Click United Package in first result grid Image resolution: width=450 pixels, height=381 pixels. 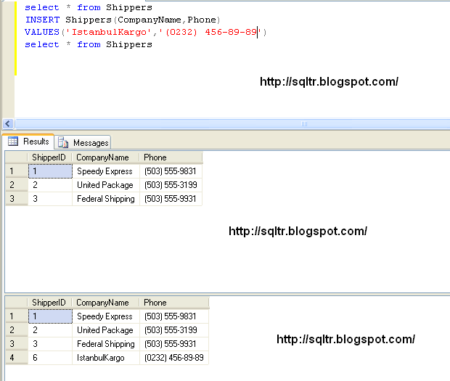point(106,185)
